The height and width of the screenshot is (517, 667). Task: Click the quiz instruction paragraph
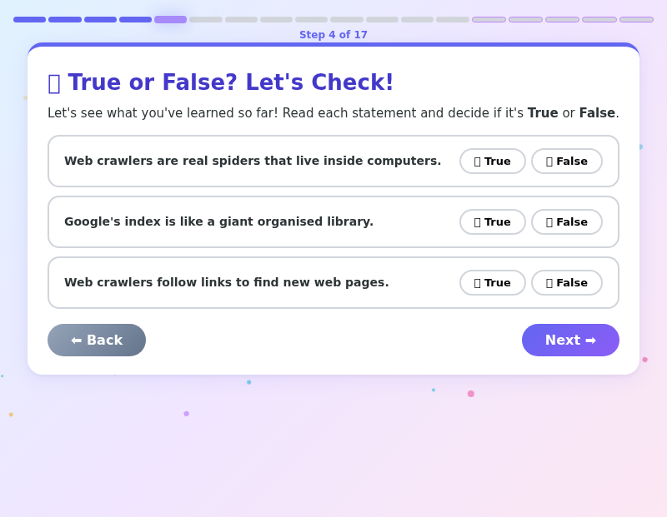tap(333, 113)
